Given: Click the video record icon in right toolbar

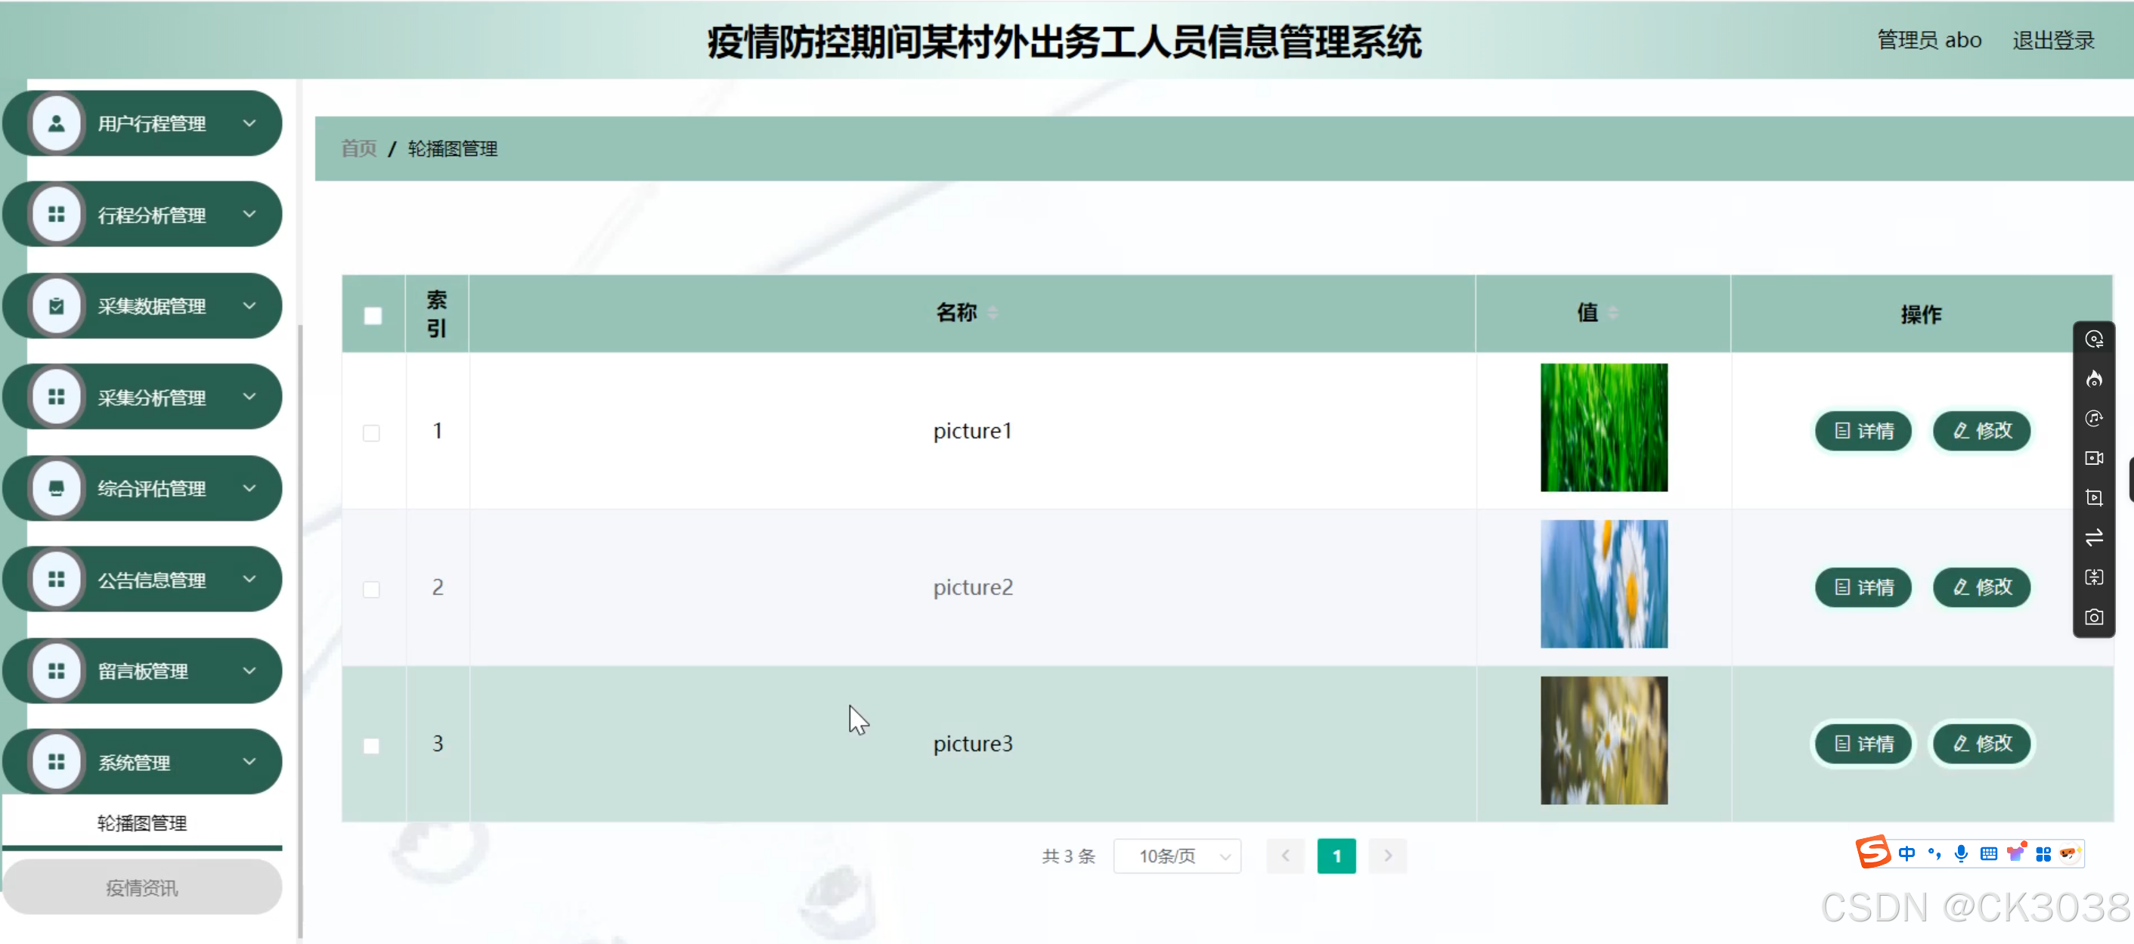Looking at the screenshot, I should [2093, 458].
